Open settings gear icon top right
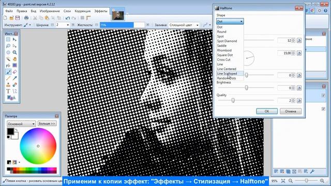Image resolution: width=331 pixels, height=186 pixels. tap(320, 10)
